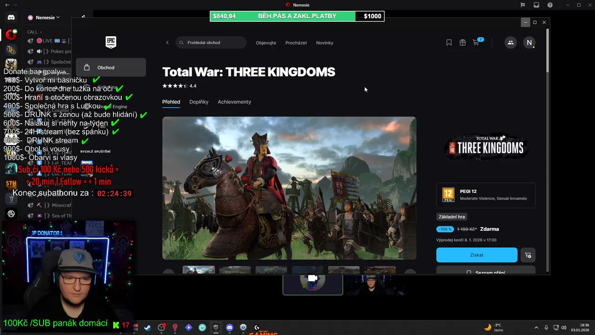Collapse the 'CALL' channel category in Discord

[34, 32]
